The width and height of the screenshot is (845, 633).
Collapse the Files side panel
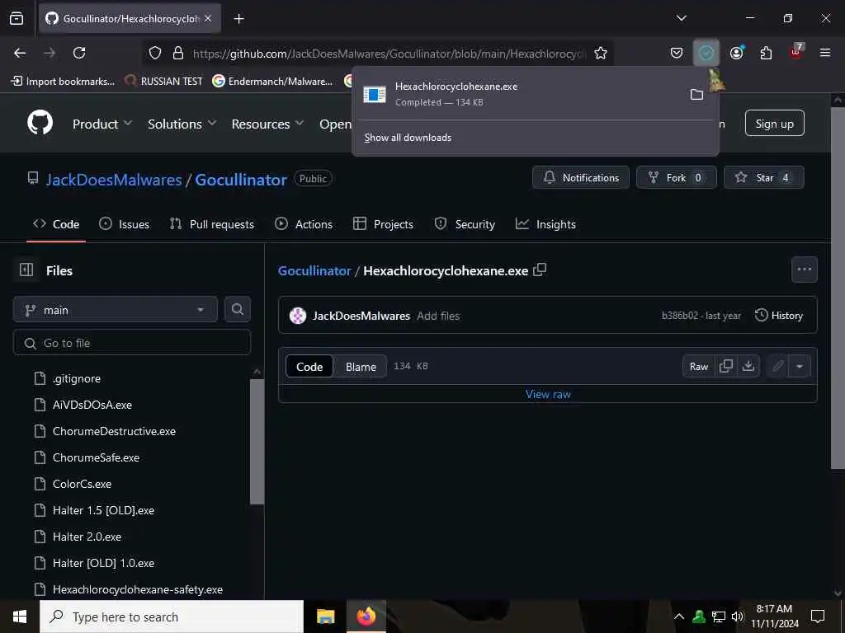(26, 270)
